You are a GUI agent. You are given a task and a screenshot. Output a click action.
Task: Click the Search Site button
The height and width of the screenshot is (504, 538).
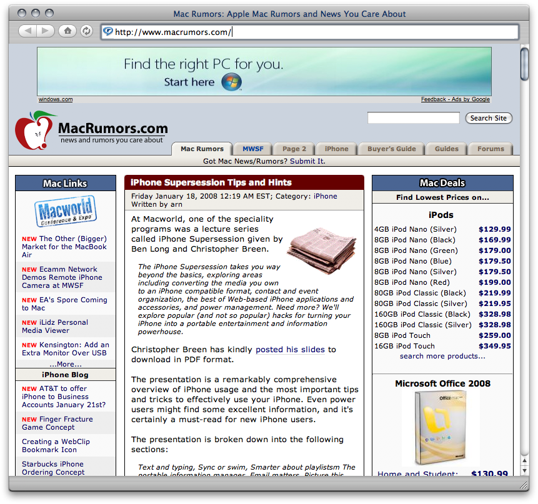(489, 118)
